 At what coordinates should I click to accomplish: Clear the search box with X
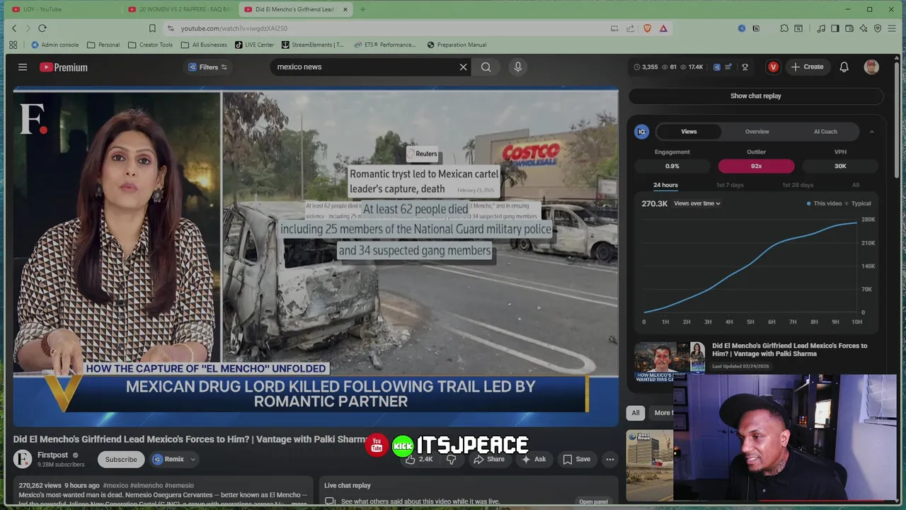coord(464,67)
